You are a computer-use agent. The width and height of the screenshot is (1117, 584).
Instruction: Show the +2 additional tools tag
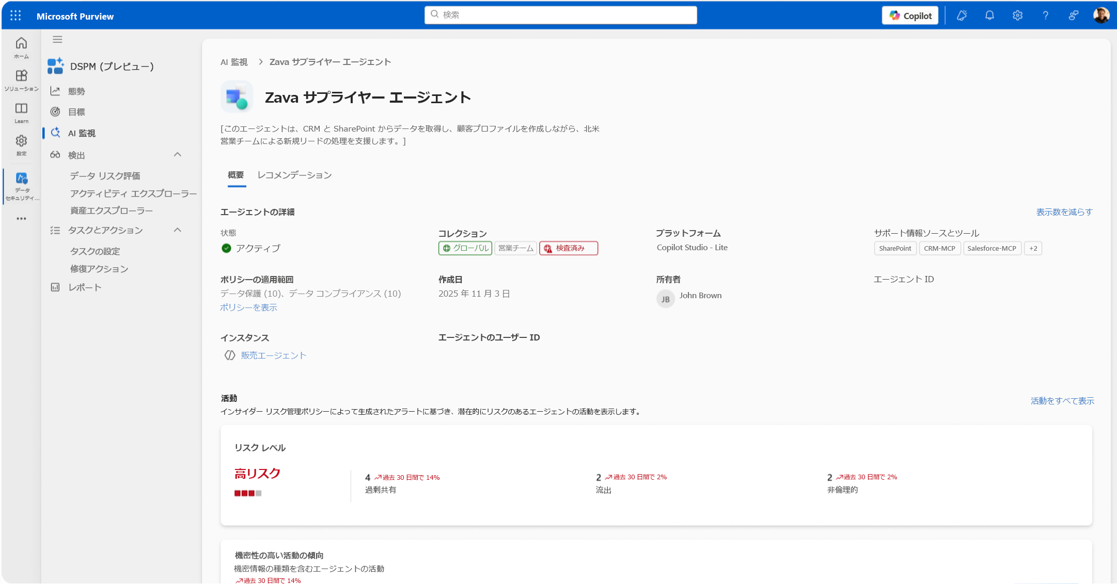point(1033,248)
